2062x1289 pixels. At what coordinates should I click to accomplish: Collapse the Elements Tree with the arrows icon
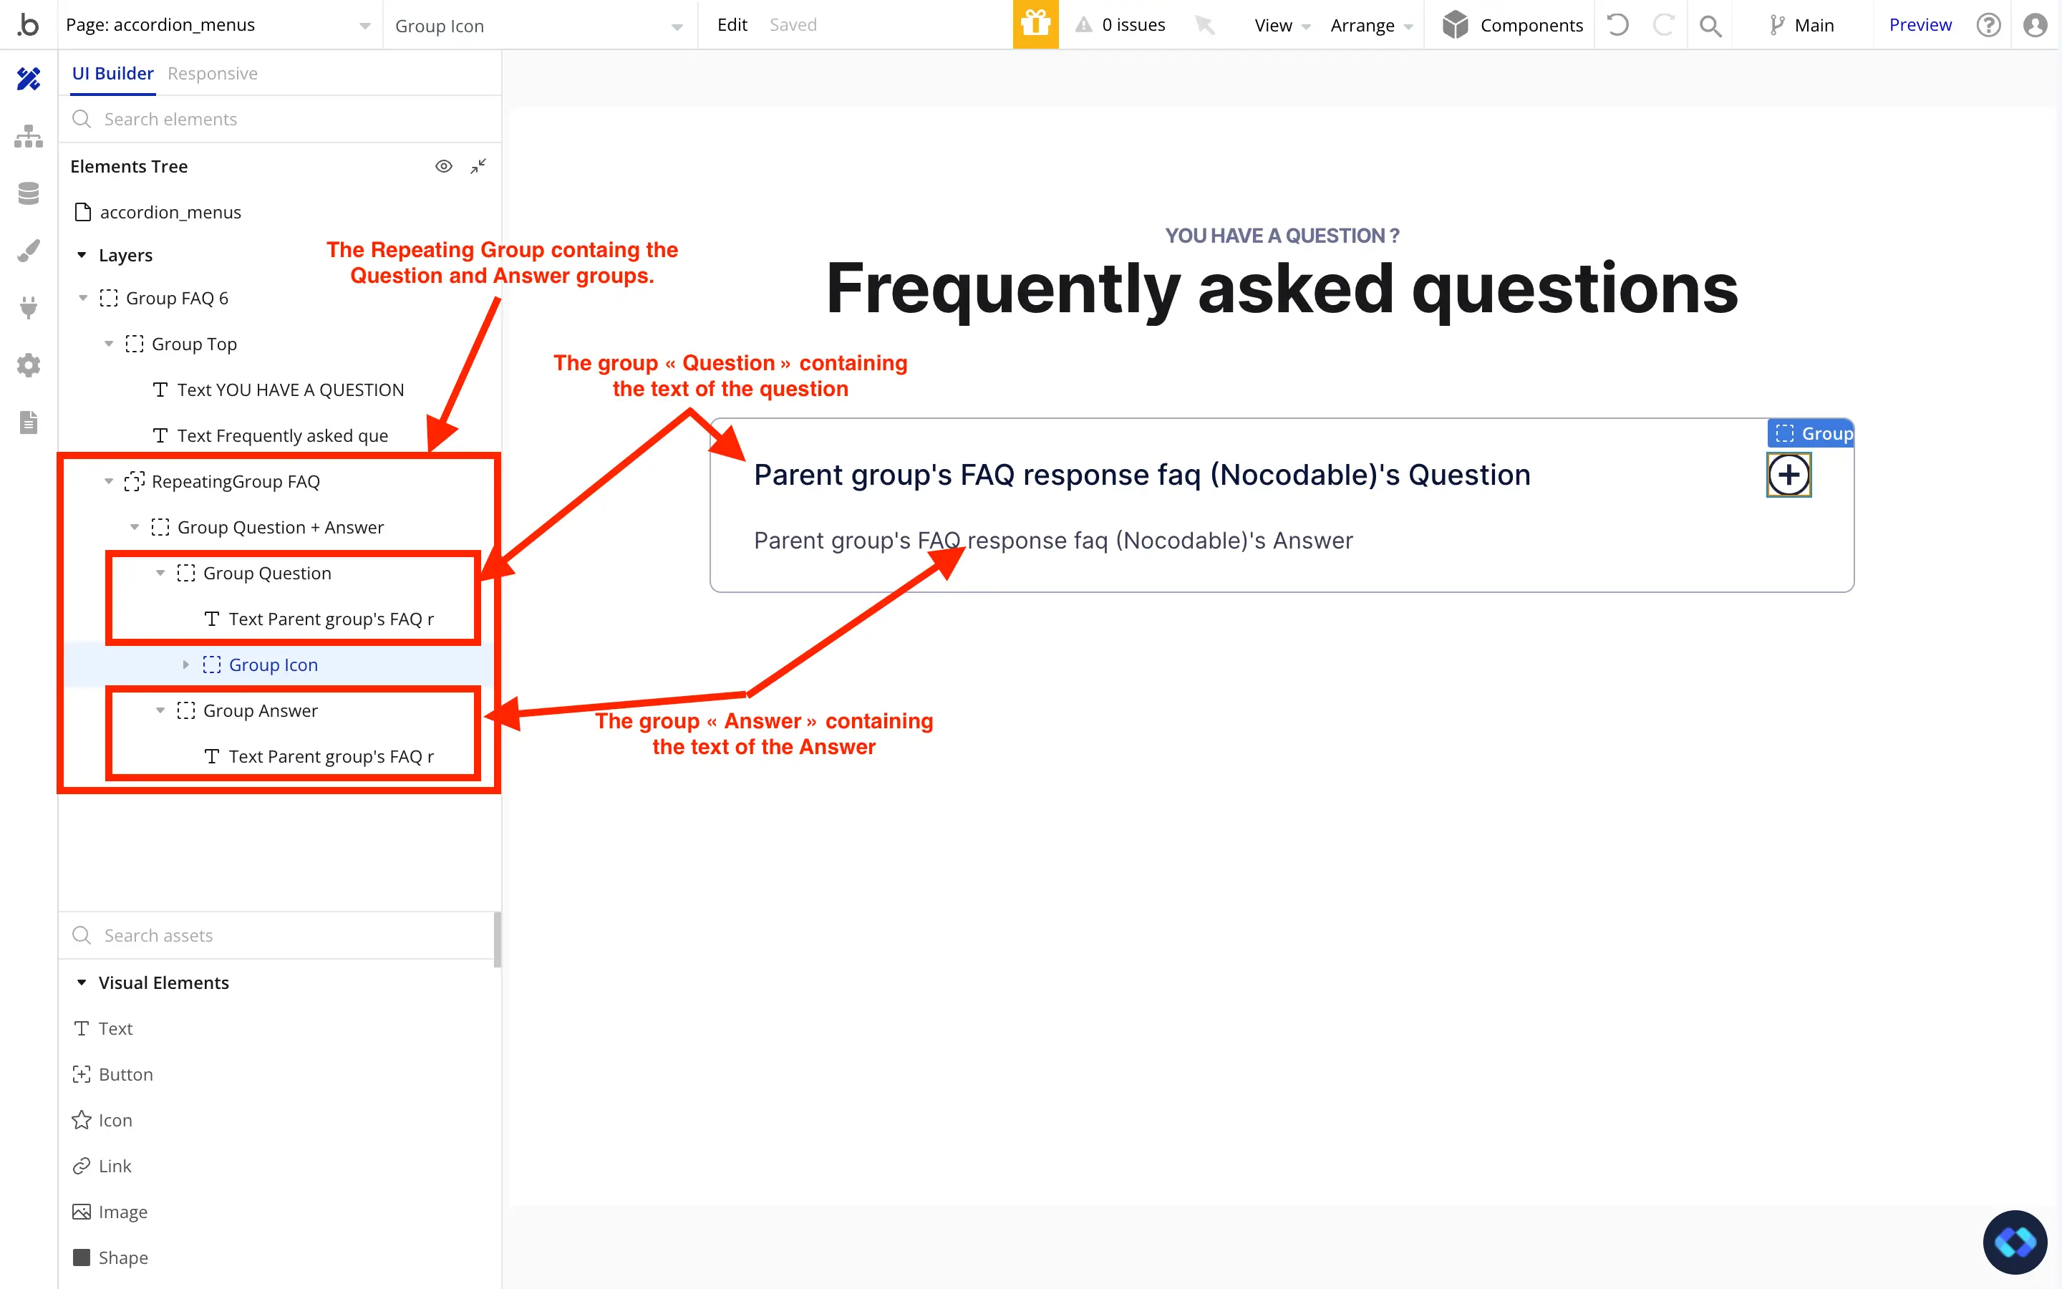click(477, 165)
